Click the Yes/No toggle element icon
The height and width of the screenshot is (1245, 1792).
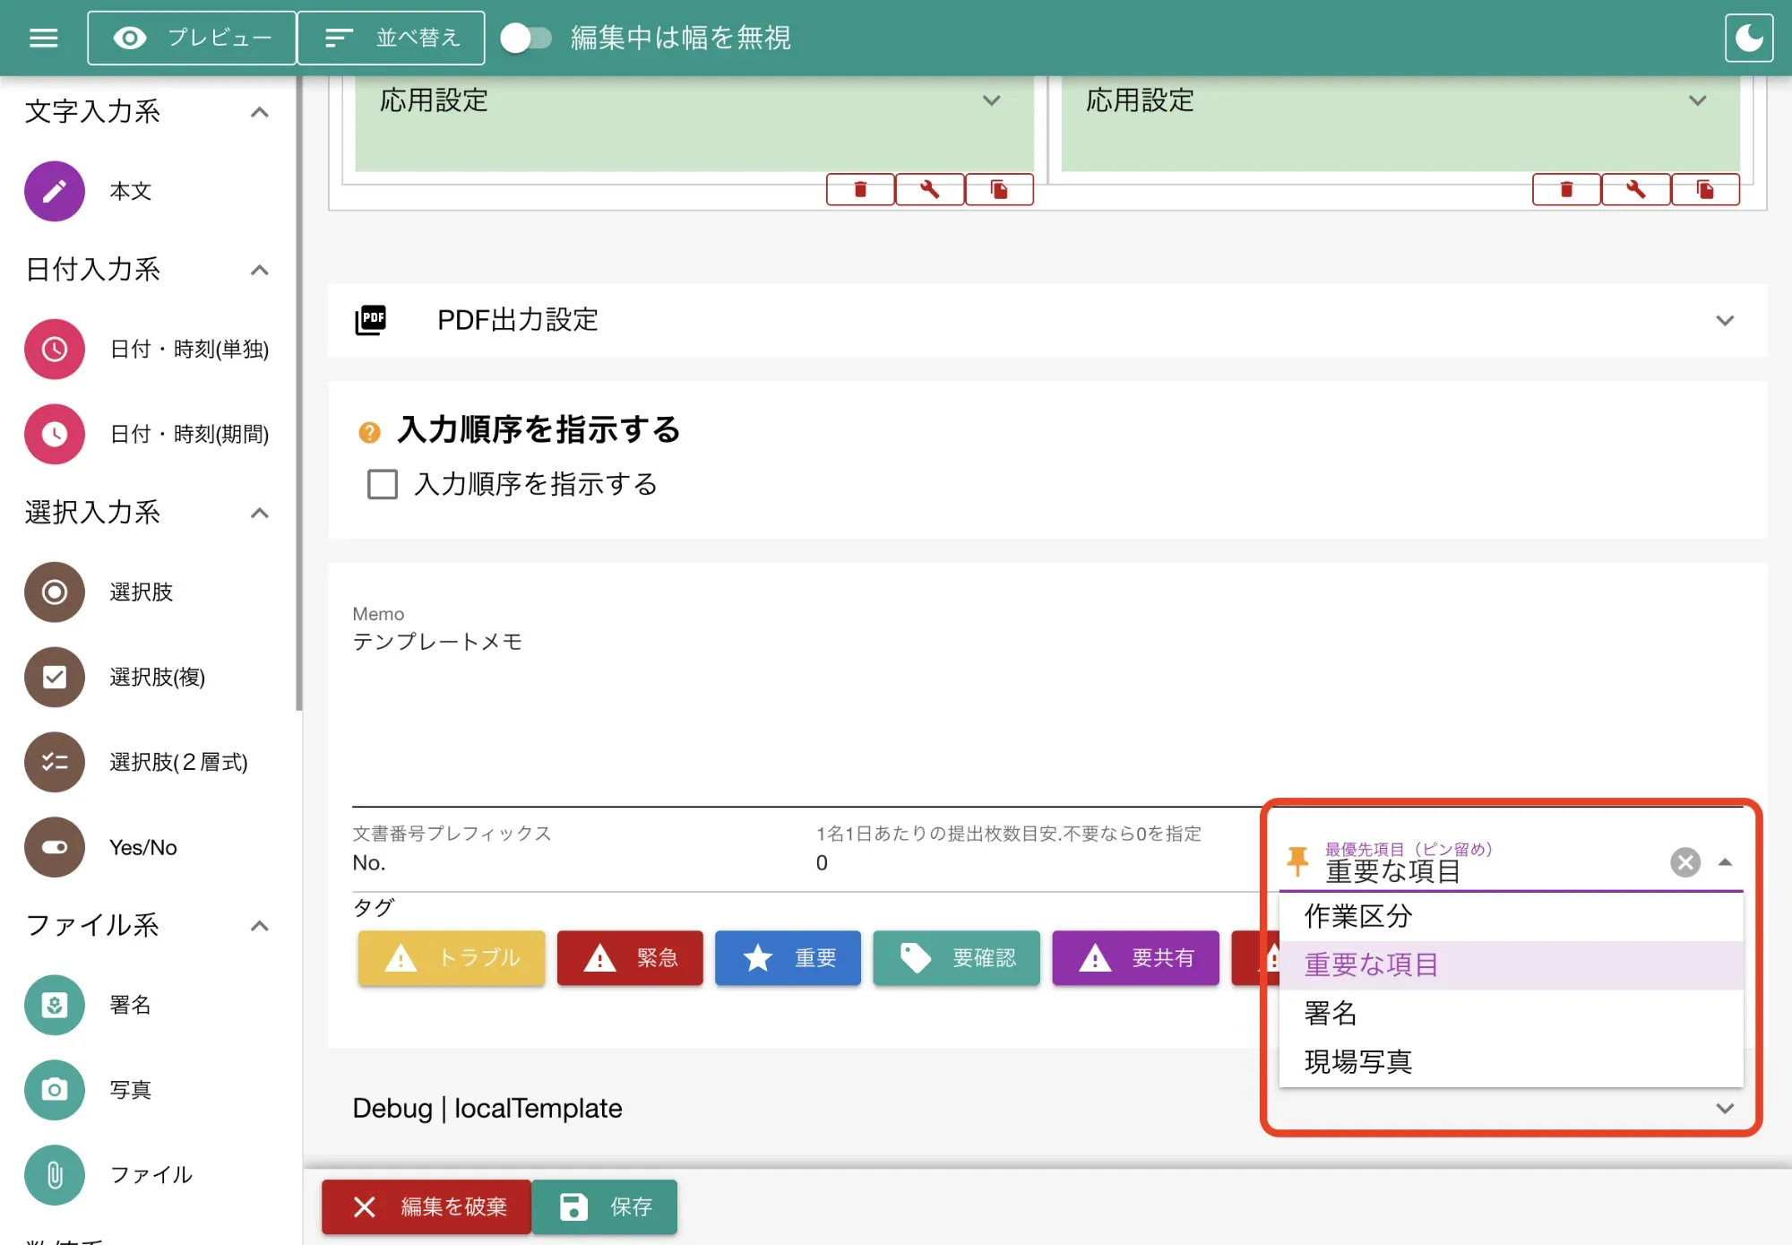pyautogui.click(x=55, y=847)
